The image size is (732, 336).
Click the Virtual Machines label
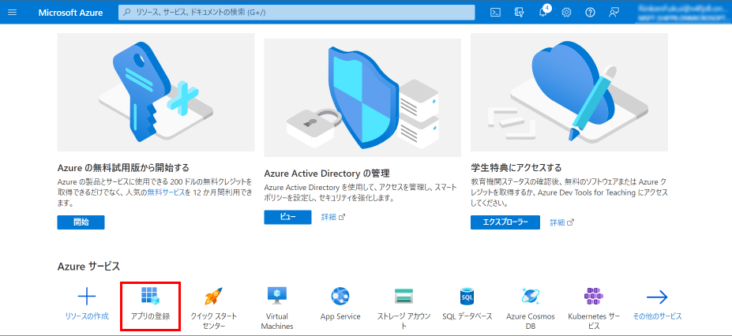tap(277, 321)
